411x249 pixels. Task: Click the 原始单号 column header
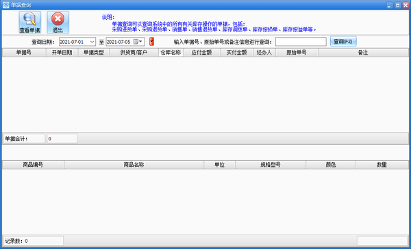click(x=297, y=53)
